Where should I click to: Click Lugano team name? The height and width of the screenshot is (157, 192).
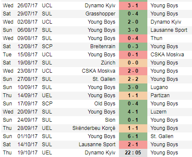coord(159,87)
